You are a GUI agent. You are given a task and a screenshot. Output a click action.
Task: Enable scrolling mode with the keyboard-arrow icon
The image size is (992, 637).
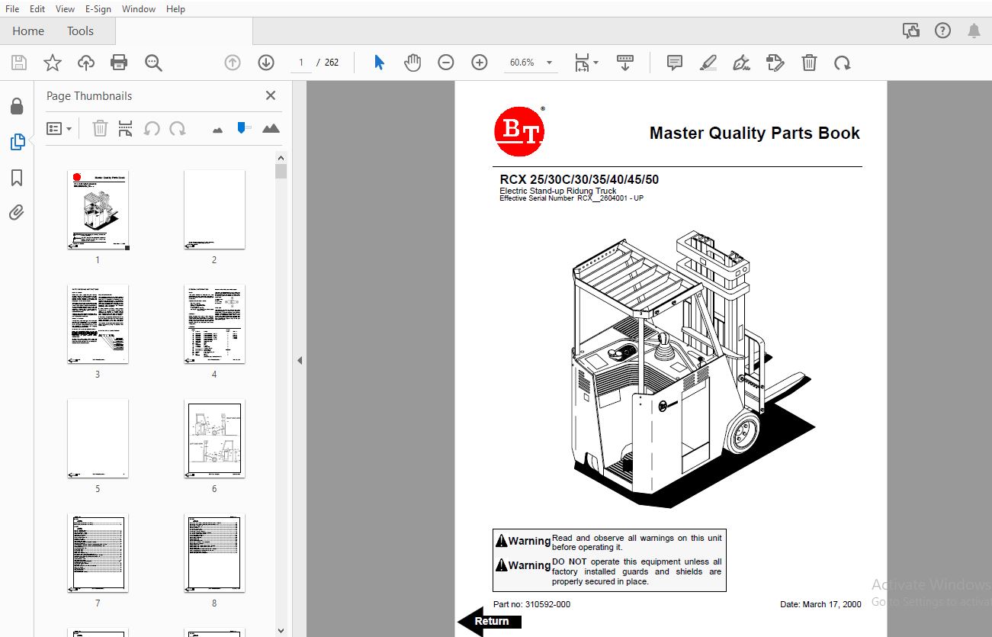625,63
